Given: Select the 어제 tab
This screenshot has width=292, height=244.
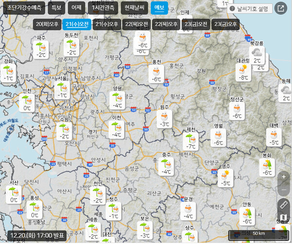Looking at the screenshot, I should tap(76, 8).
